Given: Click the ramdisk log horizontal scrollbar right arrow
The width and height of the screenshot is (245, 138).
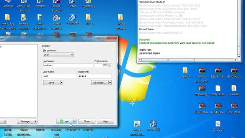Looking at the screenshot, I should click(x=236, y=60).
